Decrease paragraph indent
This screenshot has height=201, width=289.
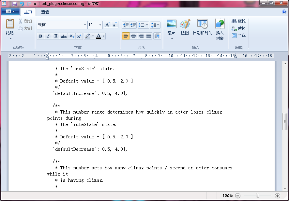pyautogui.click(x=126, y=25)
